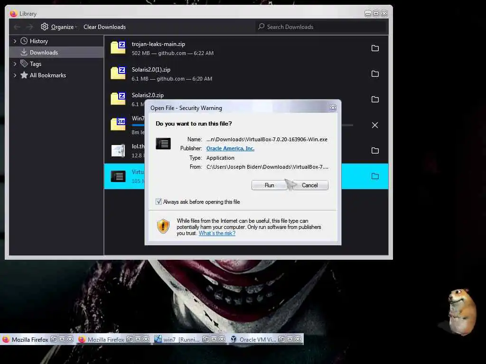Select the Solaris2.0.zip file name
The width and height of the screenshot is (486, 364).
click(148, 95)
